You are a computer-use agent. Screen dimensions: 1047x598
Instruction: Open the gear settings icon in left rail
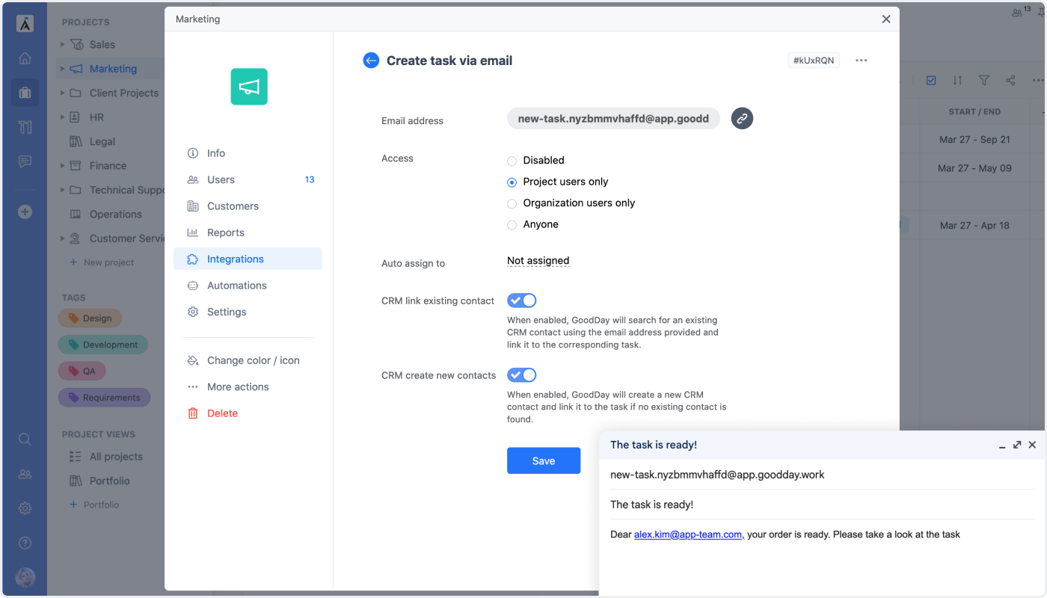25,508
